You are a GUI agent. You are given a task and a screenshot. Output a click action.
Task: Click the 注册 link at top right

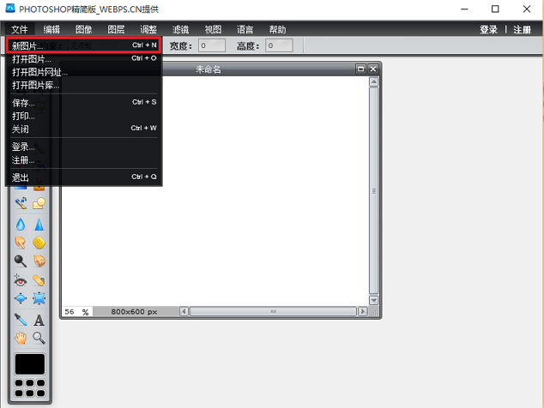(x=523, y=29)
